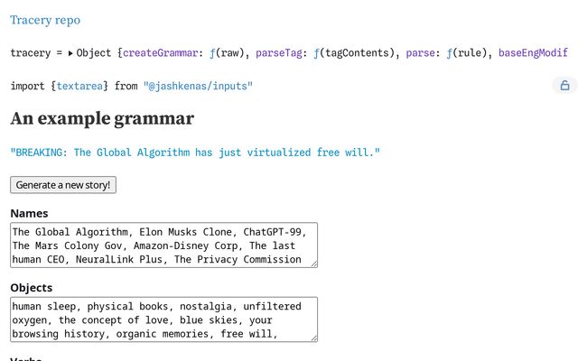
Task: Click inside the Objects text area
Action: click(x=163, y=319)
